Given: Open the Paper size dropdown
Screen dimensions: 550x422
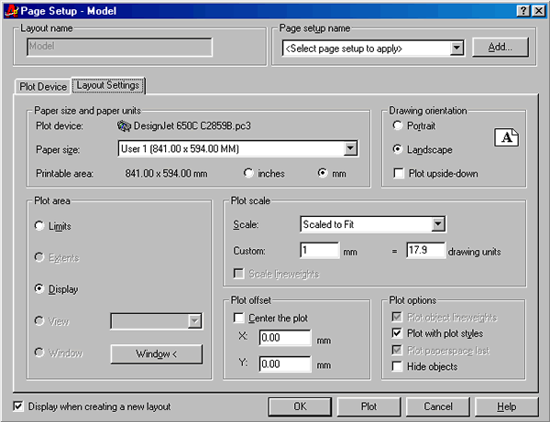Looking at the screenshot, I should 349,148.
